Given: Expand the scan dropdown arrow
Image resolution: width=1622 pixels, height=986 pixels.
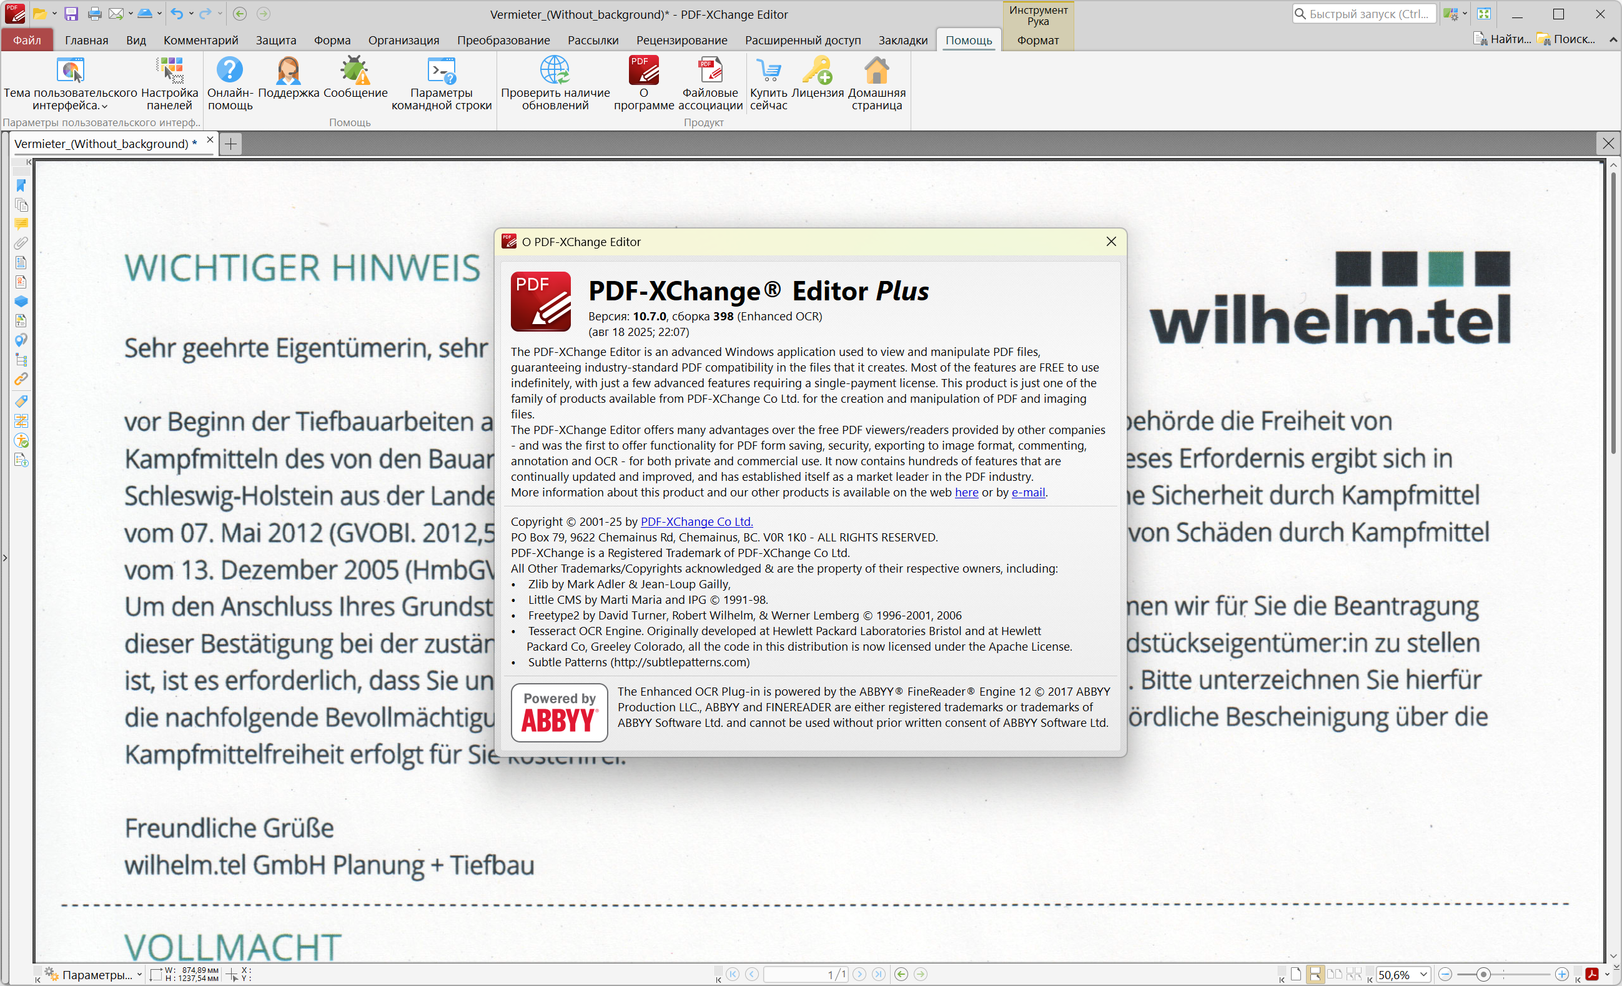Looking at the screenshot, I should click(159, 13).
